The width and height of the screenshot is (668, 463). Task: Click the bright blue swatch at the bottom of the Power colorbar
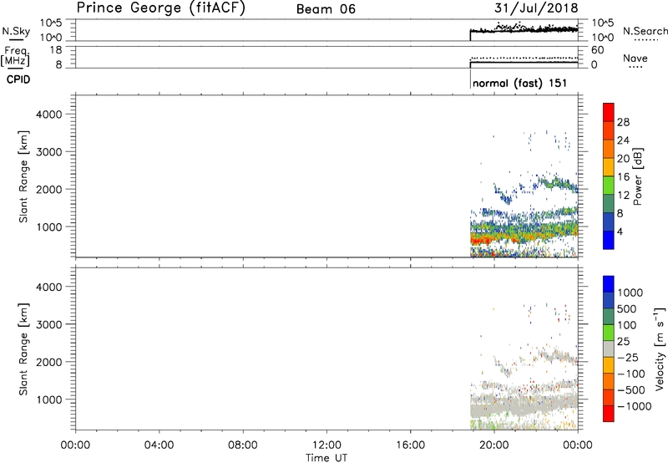coord(609,240)
